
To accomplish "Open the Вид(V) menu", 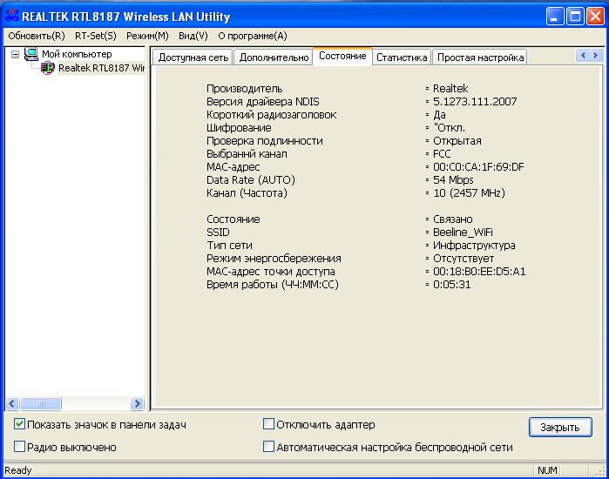I will (x=193, y=36).
